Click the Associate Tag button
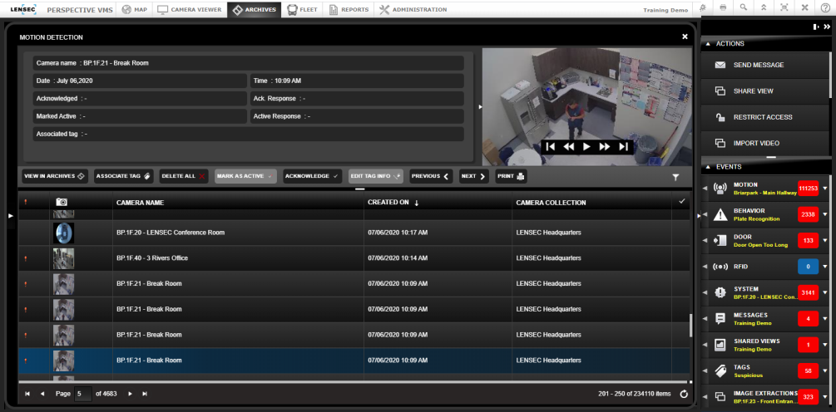The height and width of the screenshot is (412, 836). coord(124,176)
